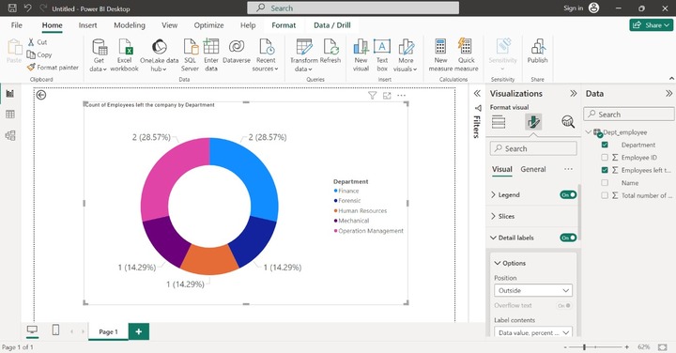Click Sign in
Viewport: 676px width, 353px height.
573,8
